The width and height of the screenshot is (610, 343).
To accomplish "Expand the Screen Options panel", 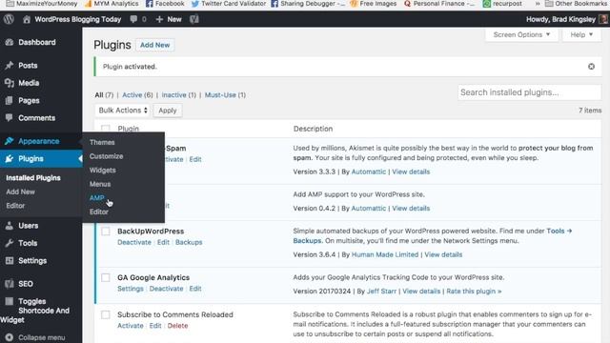I will pos(521,34).
